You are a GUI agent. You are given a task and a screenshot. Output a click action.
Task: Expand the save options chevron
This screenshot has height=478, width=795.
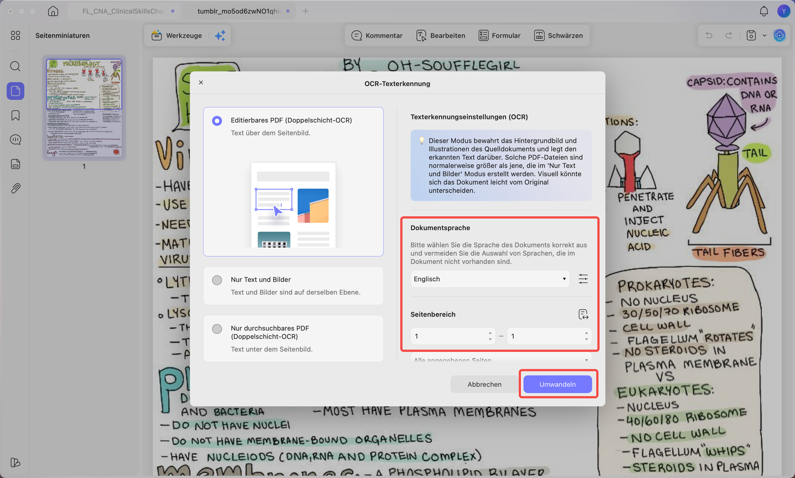click(x=764, y=35)
